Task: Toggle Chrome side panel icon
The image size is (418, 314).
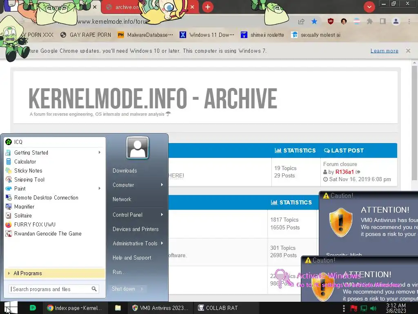Action: [383, 21]
